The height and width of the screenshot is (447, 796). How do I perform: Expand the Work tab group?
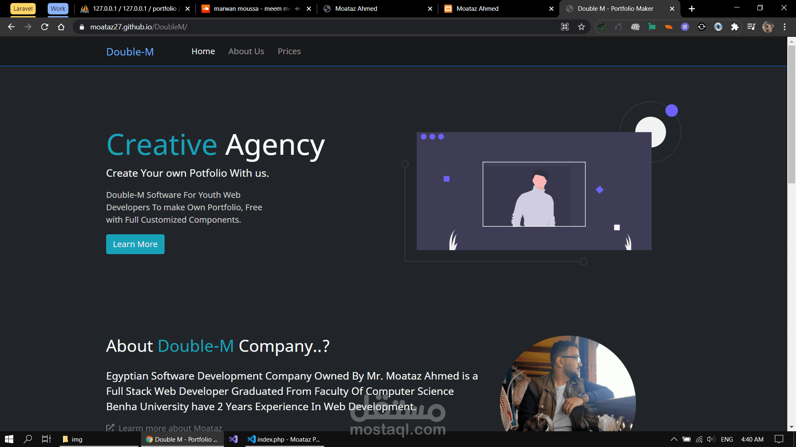[x=58, y=9]
